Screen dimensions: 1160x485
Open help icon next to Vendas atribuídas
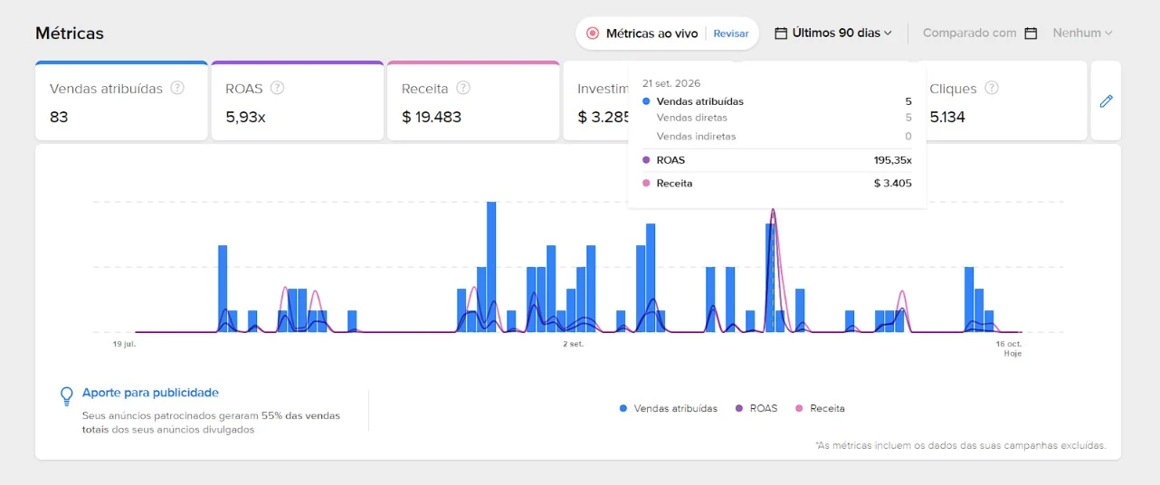pyautogui.click(x=177, y=88)
